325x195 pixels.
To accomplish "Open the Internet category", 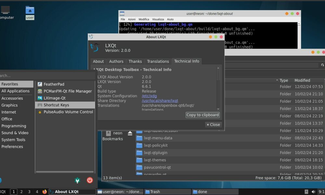I will [x=17, y=112].
